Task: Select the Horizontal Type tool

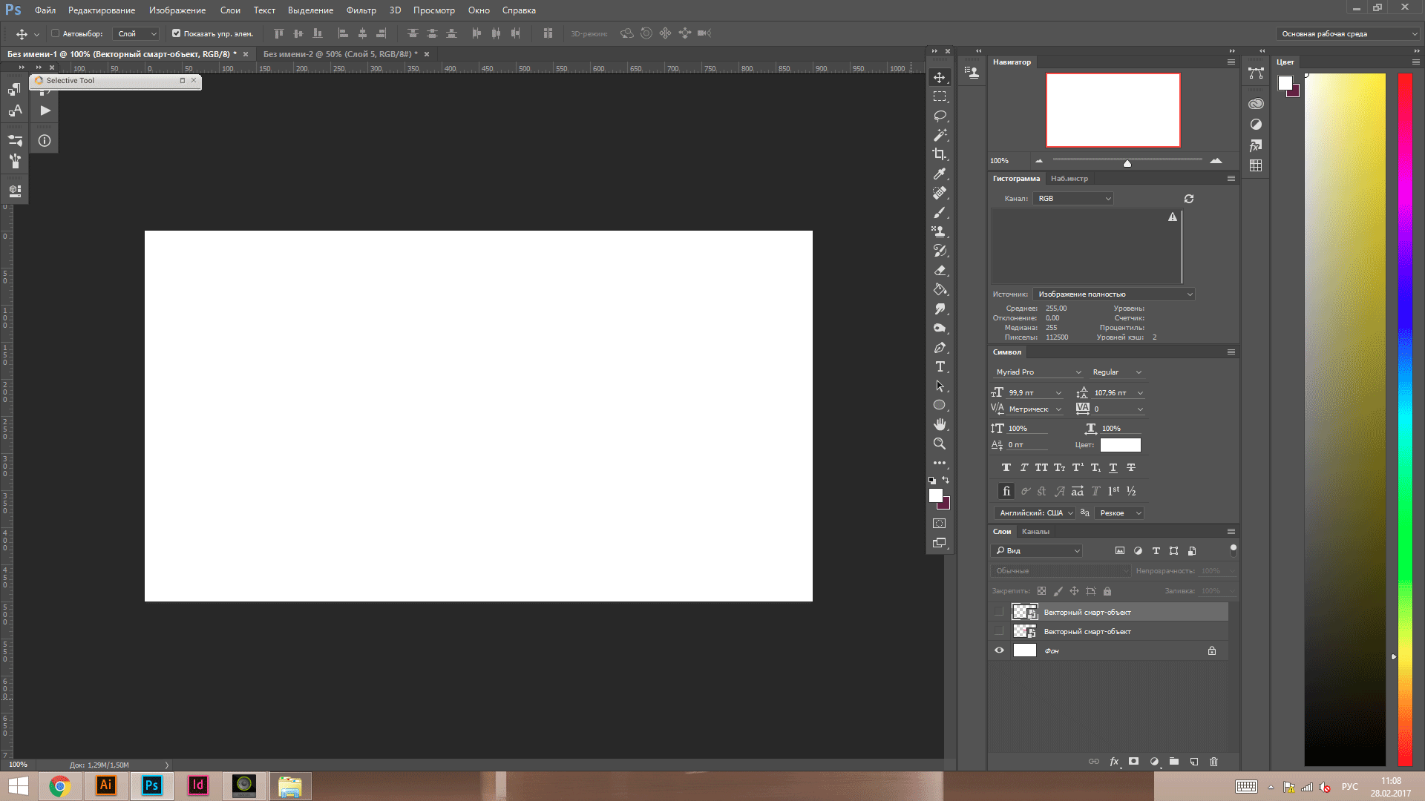Action: point(940,367)
